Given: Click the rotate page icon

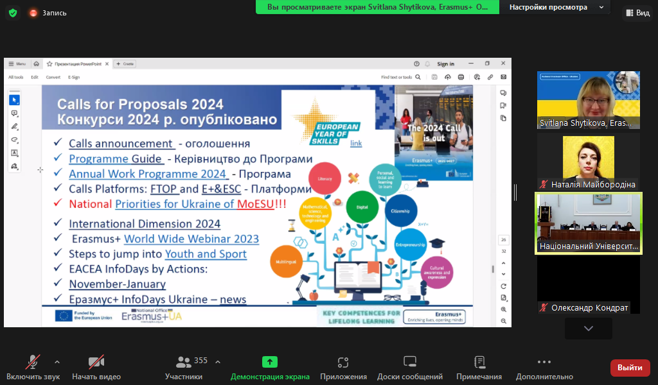Looking at the screenshot, I should 504,286.
